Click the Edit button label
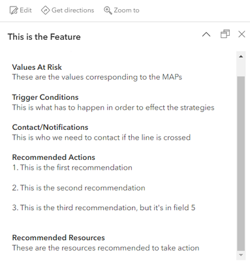Image resolution: width=250 pixels, height=261 pixels. (x=25, y=10)
